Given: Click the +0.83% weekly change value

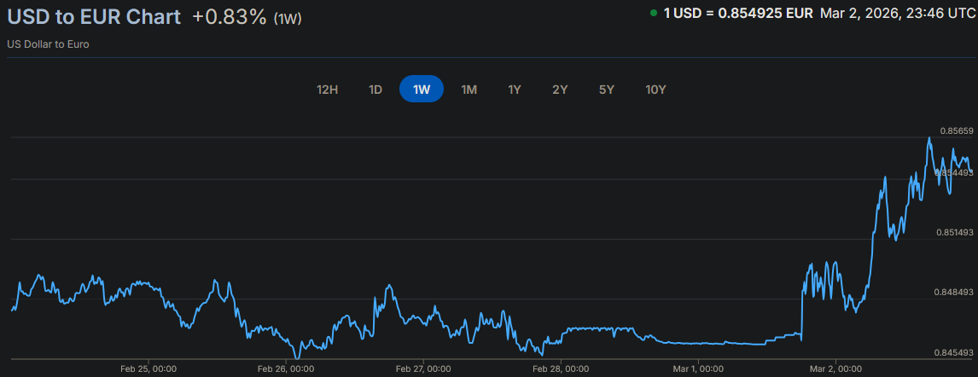Looking at the screenshot, I should tap(229, 17).
